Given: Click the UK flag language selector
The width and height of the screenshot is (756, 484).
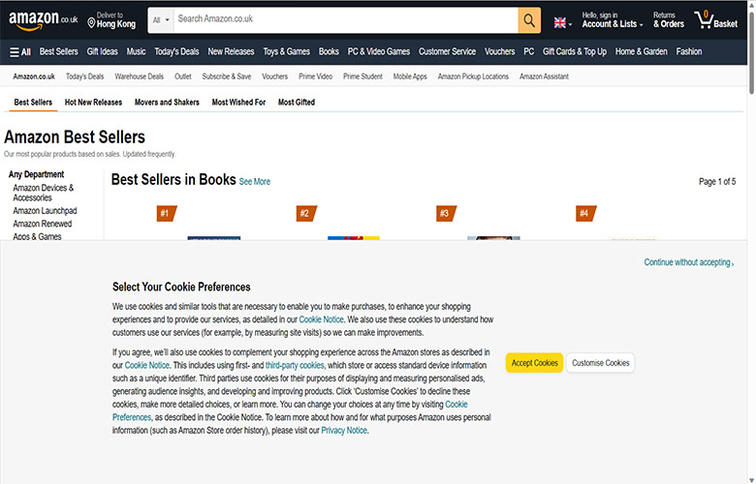Looking at the screenshot, I should pos(563,22).
